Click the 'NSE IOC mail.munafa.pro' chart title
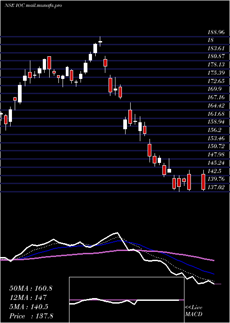 (x=33, y=6)
